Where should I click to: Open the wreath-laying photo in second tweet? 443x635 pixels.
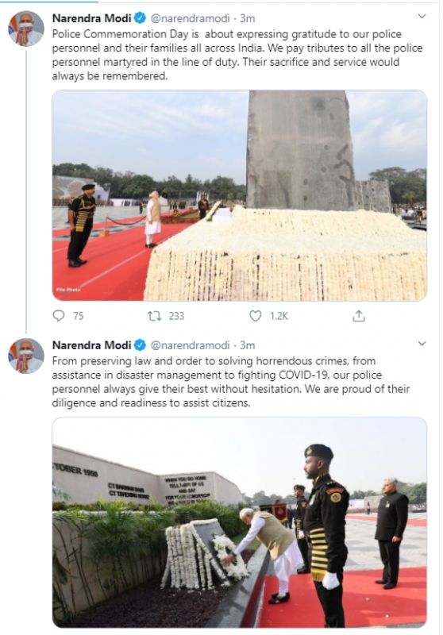point(239,522)
